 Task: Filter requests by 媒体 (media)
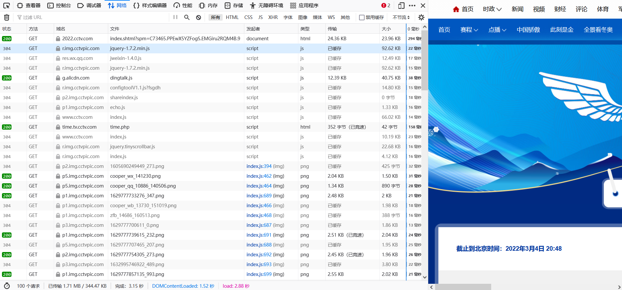click(317, 17)
